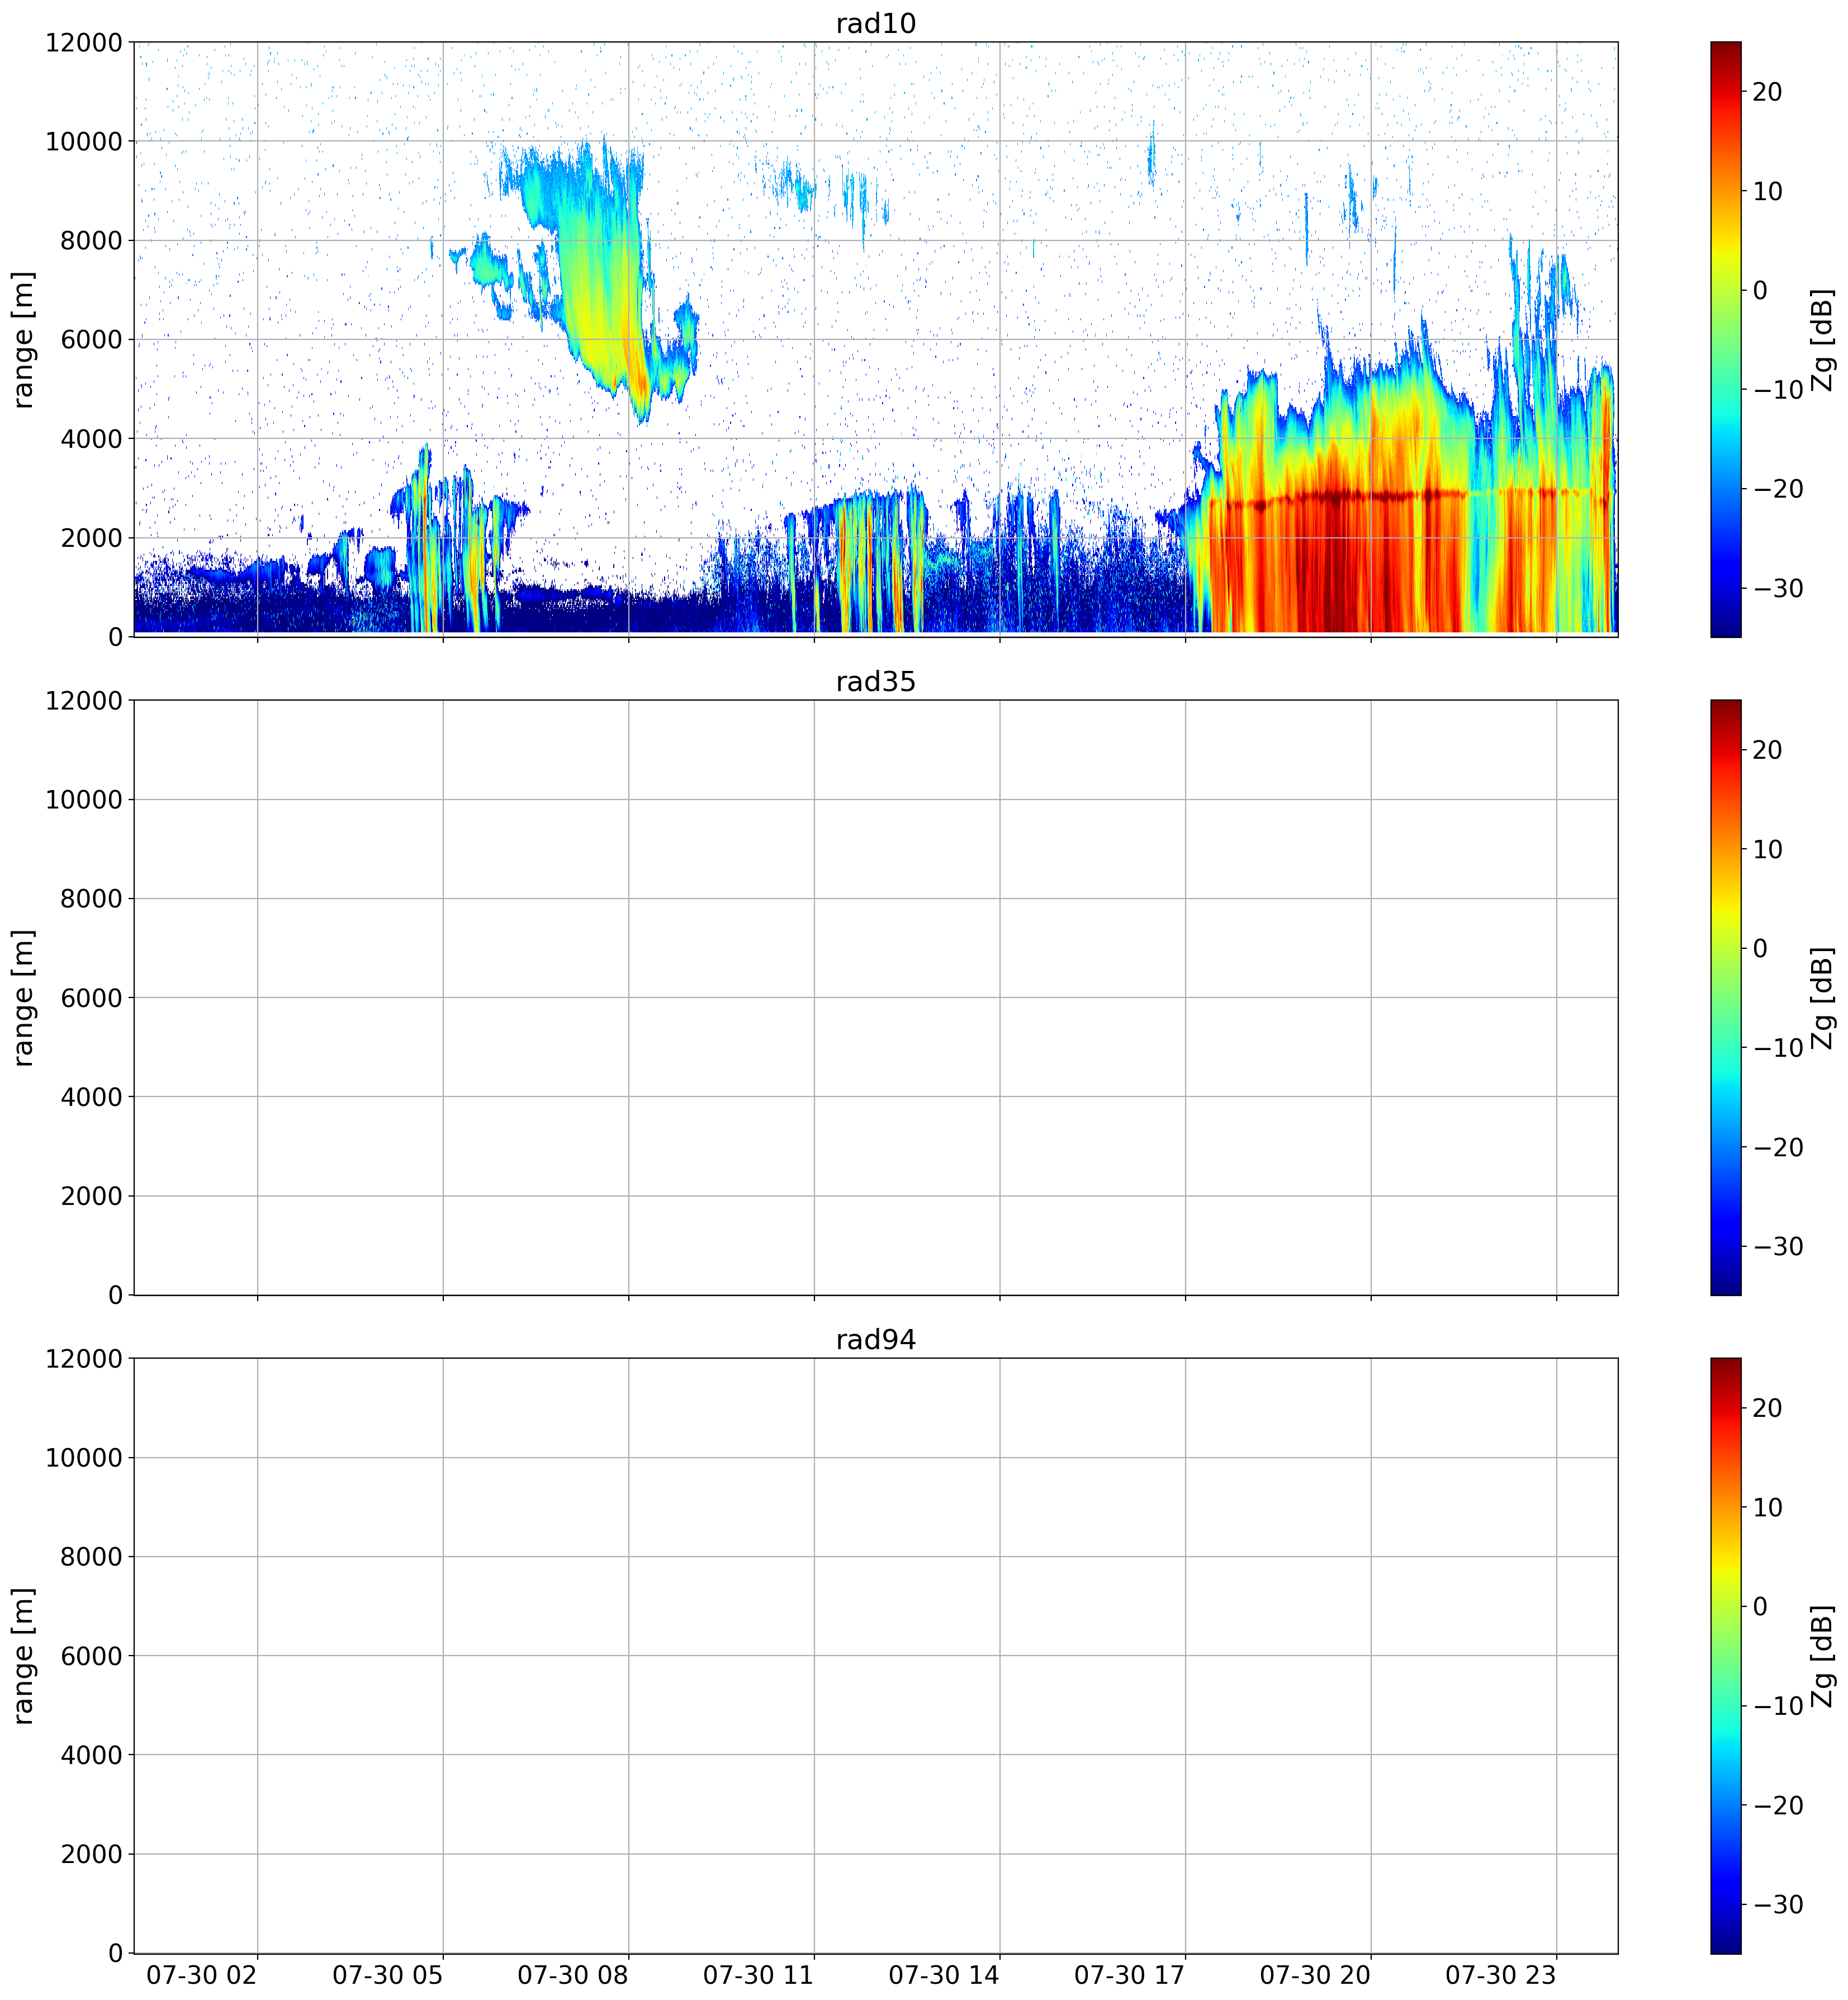Screen dimensions: 1848x2000
Task: Click the "6000" range tick on rad35 plot
Action: pyautogui.click(x=91, y=998)
